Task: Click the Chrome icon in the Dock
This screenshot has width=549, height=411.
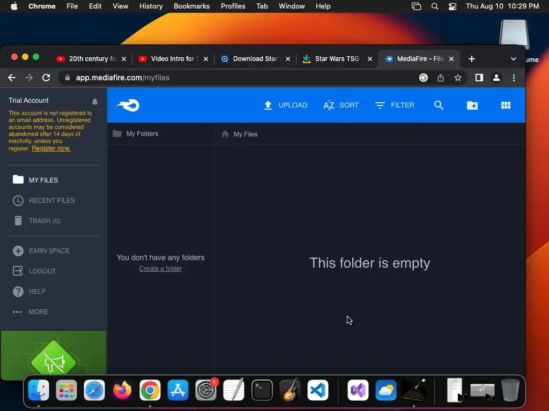Action: click(150, 390)
